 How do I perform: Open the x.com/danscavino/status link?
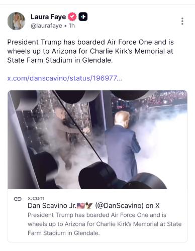click(x=65, y=78)
